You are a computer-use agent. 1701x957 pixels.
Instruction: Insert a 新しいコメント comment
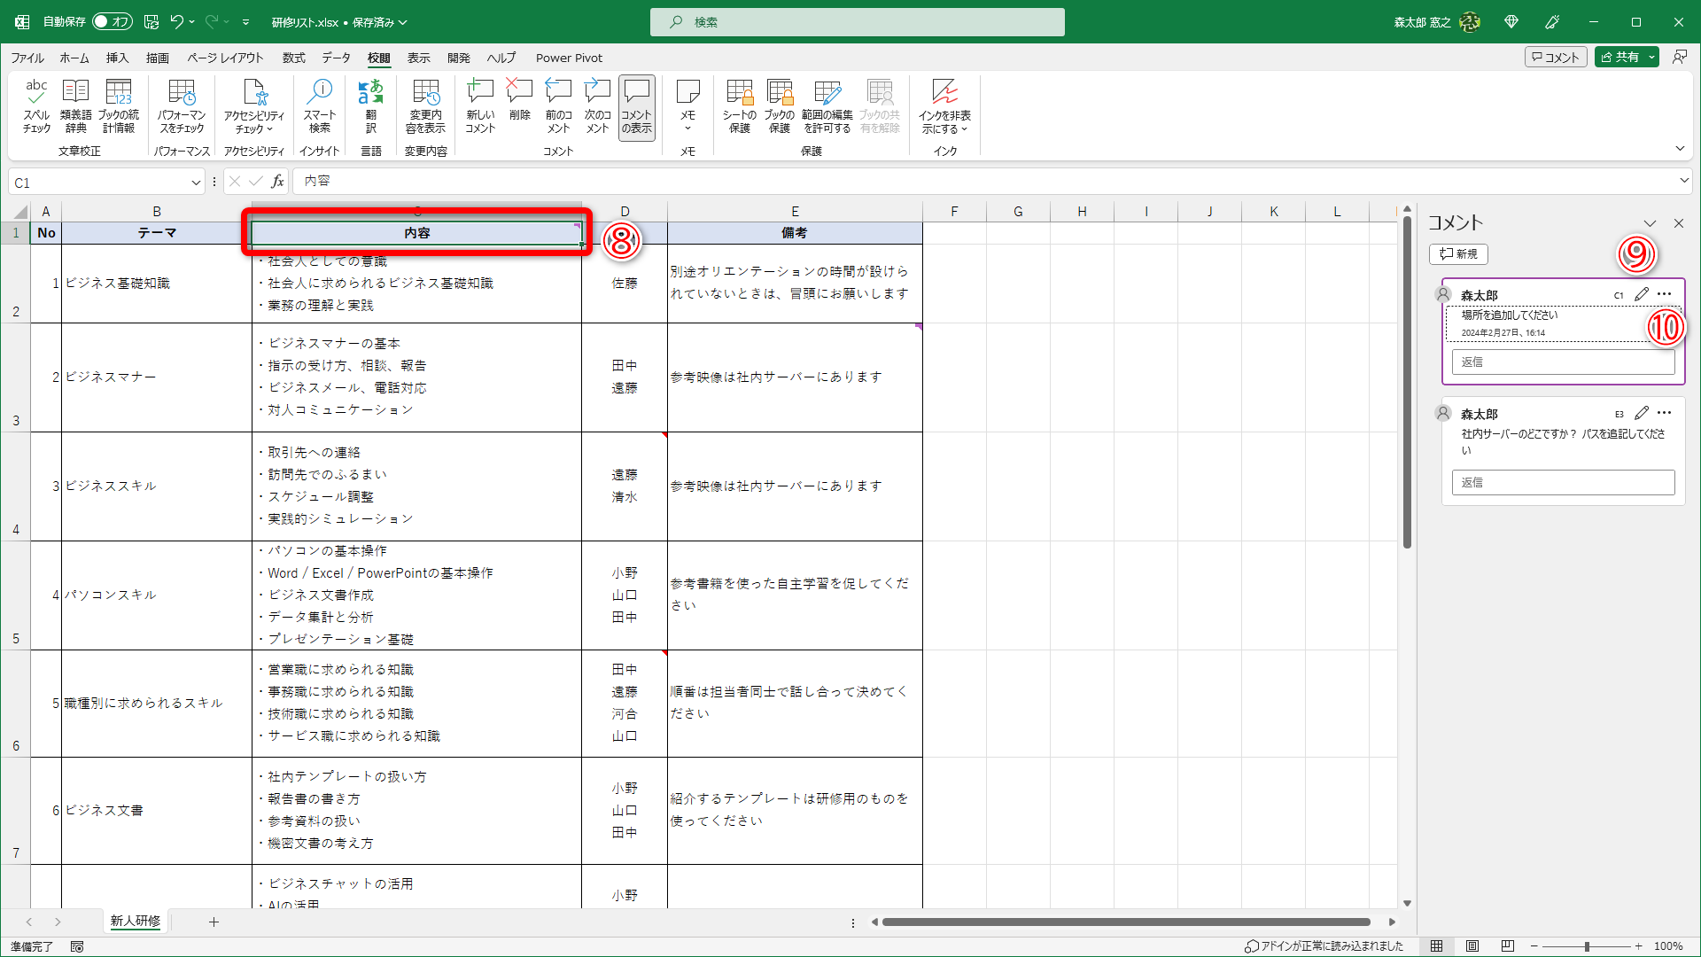pyautogui.click(x=480, y=106)
